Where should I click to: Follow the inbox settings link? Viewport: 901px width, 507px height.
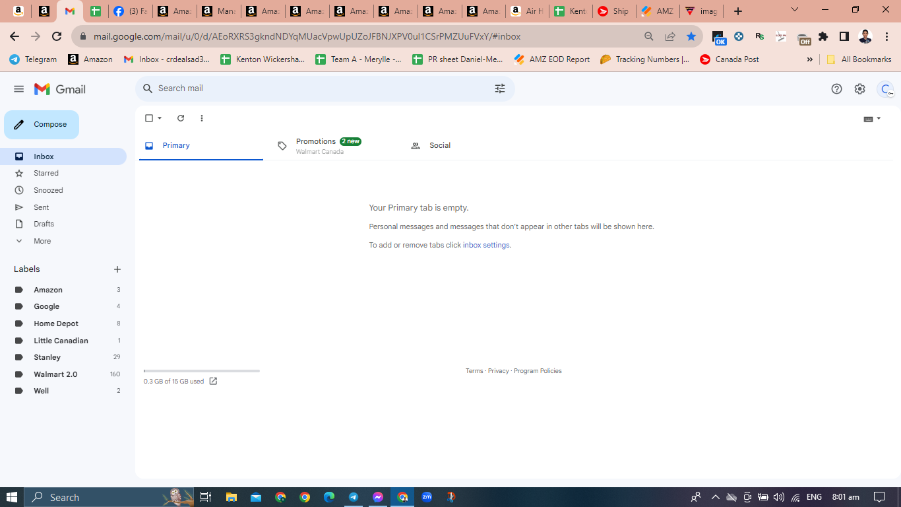click(x=486, y=245)
